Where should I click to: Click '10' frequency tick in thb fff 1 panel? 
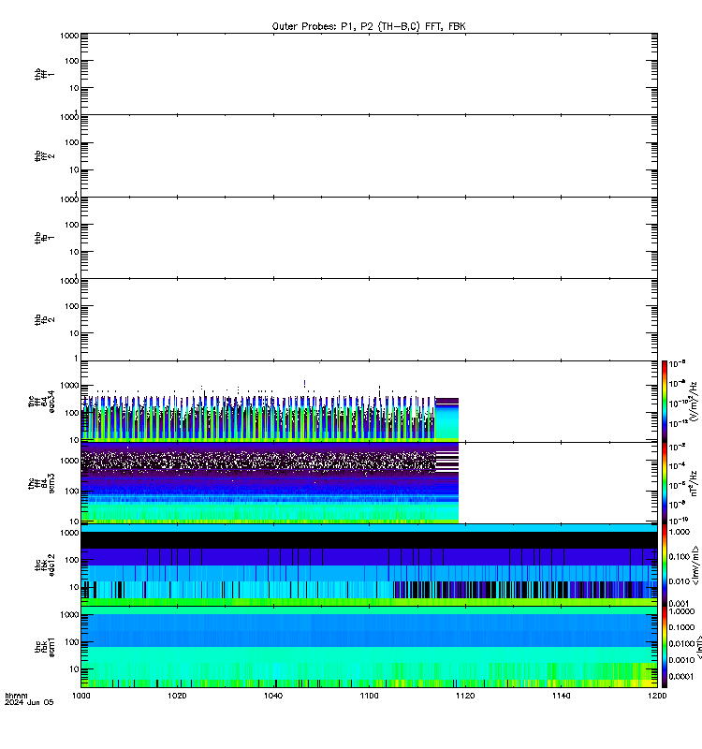tap(74, 88)
